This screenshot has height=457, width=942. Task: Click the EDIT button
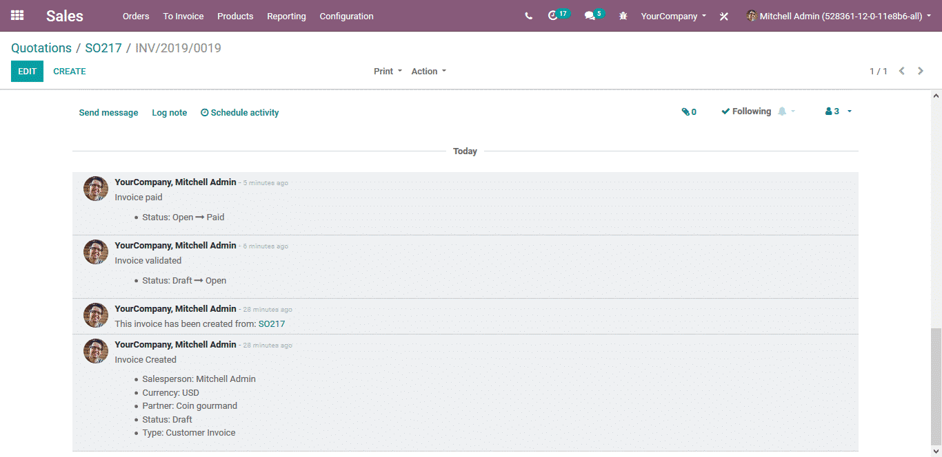27,72
